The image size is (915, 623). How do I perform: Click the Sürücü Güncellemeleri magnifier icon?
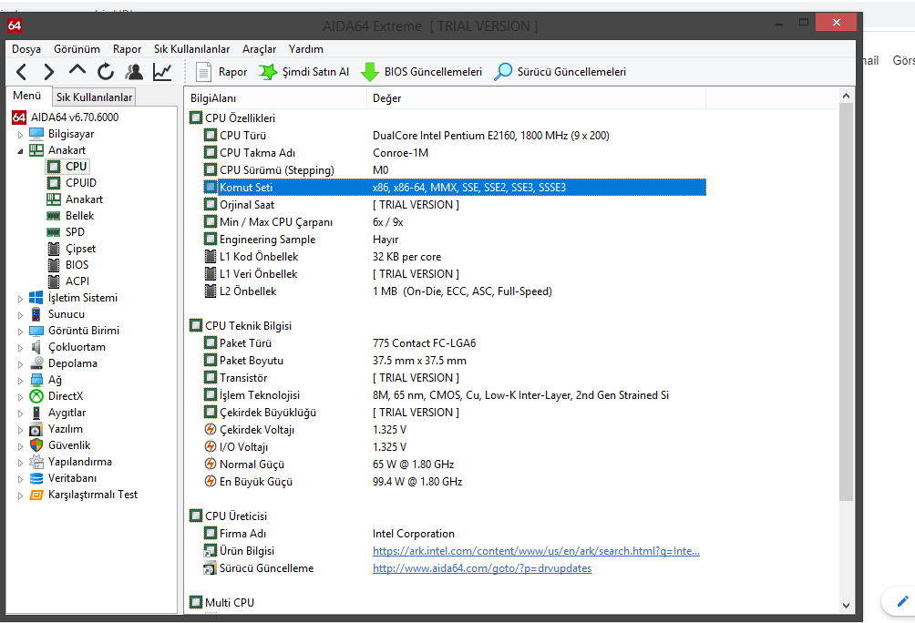point(503,72)
